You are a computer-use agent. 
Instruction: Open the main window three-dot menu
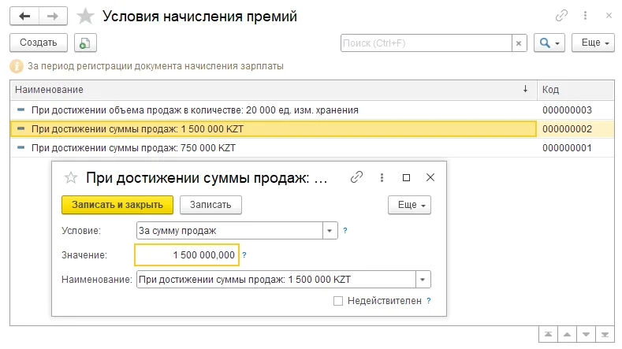tap(585, 16)
